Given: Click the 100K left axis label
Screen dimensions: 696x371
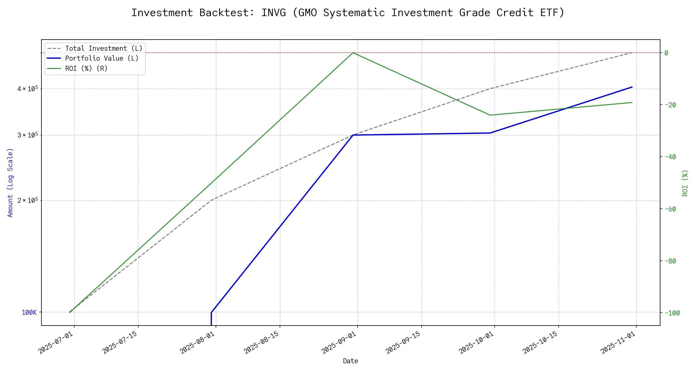Looking at the screenshot, I should click(x=29, y=313).
